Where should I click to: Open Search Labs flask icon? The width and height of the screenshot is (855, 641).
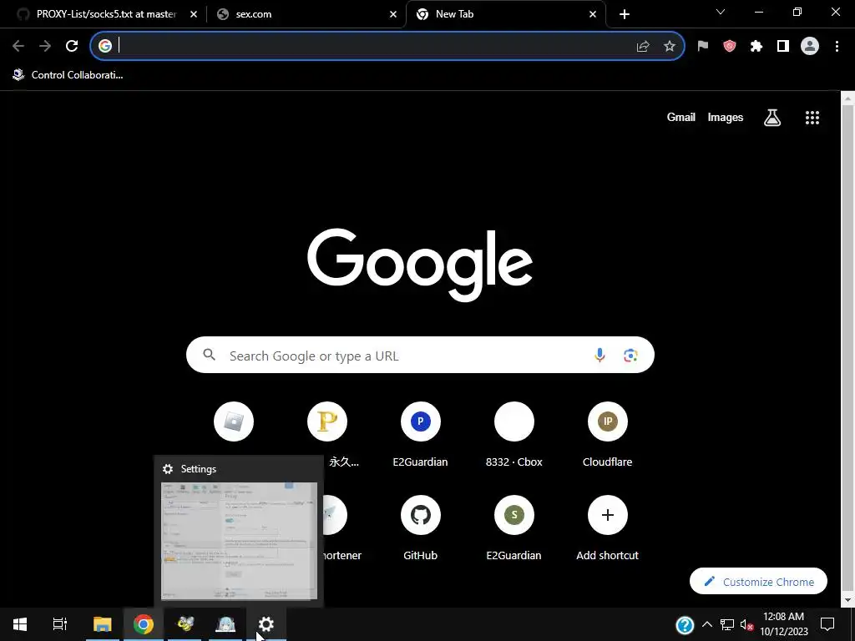[772, 117]
